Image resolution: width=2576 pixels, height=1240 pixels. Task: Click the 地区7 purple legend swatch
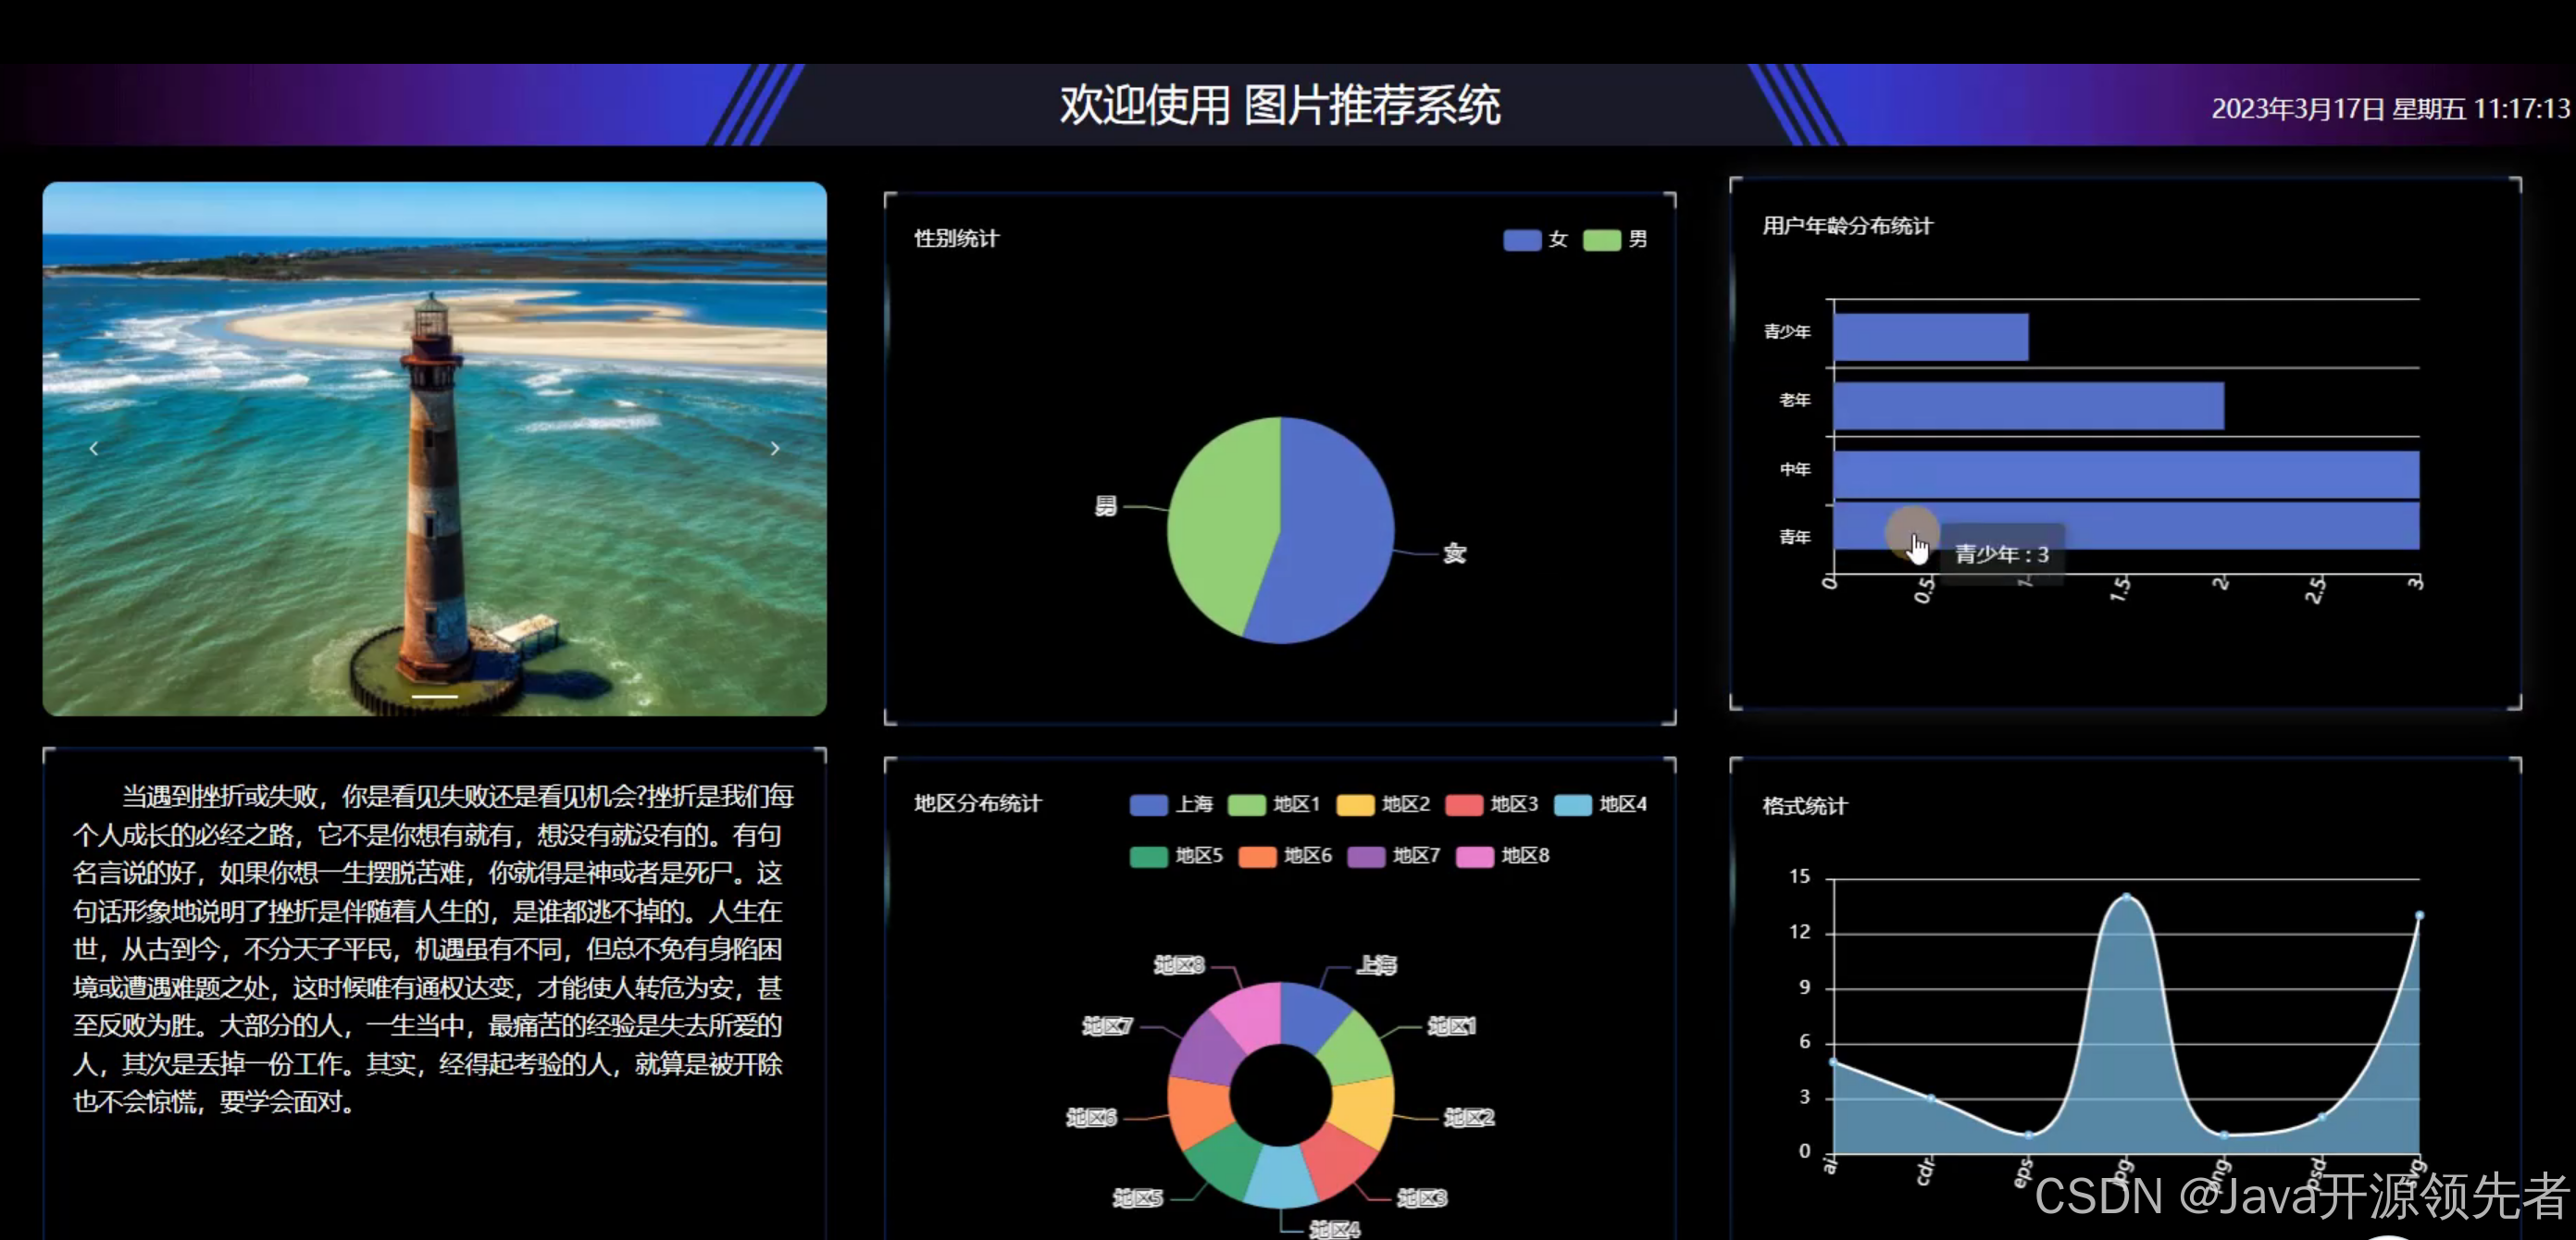[x=1368, y=856]
